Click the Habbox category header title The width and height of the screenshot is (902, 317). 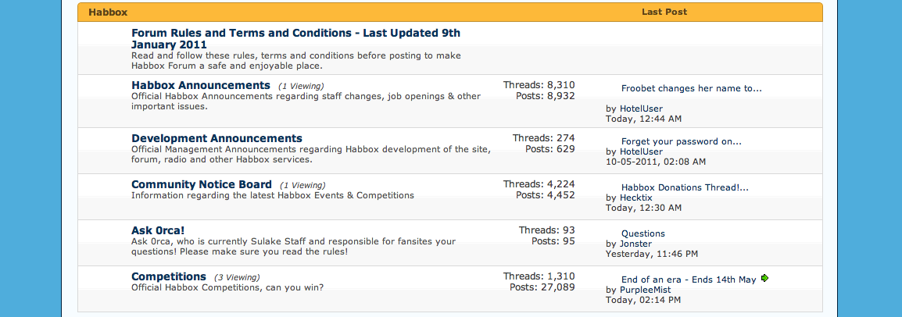[x=108, y=12]
